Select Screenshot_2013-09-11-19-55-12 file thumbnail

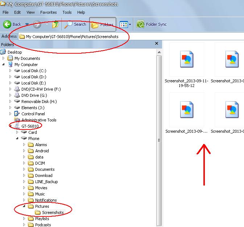(187, 59)
